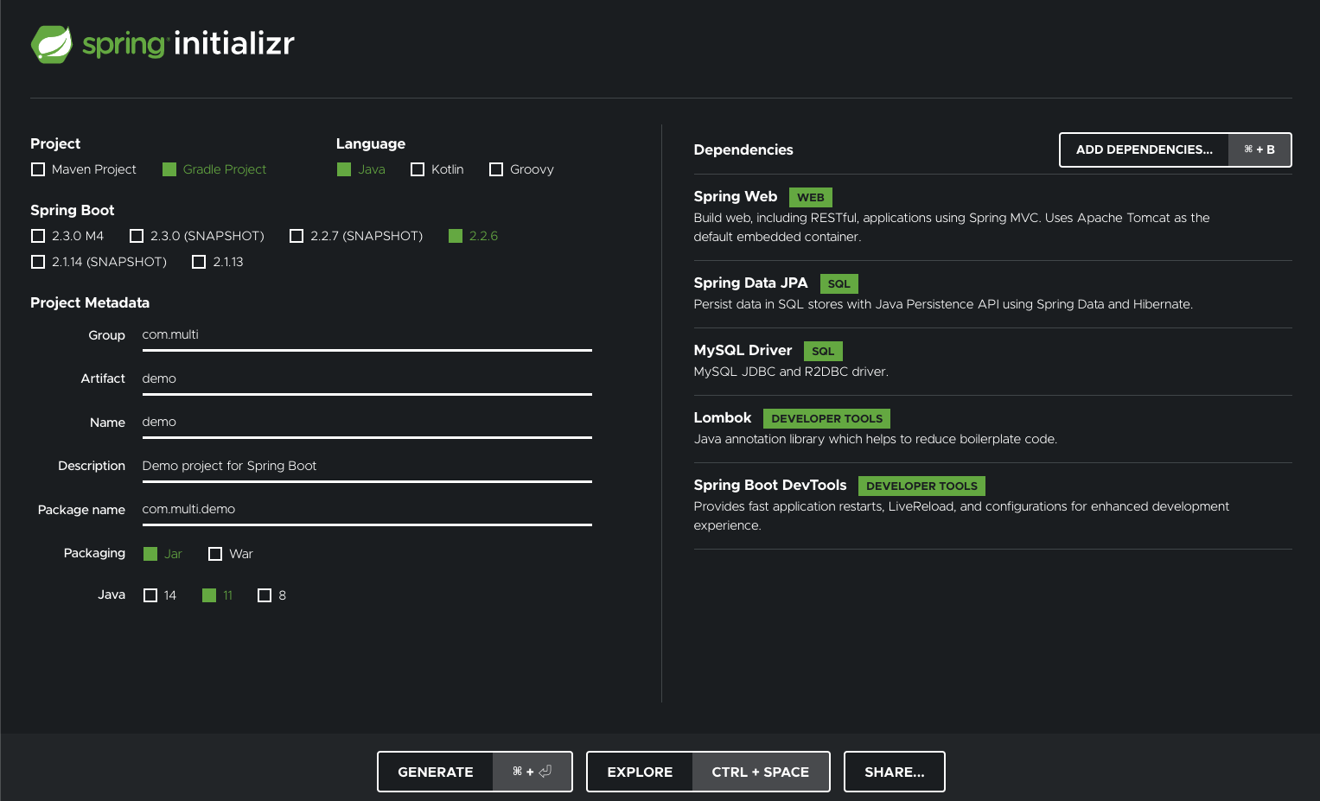
Task: Click the MySQL JDBC and R2DBC driver text
Action: tap(791, 372)
